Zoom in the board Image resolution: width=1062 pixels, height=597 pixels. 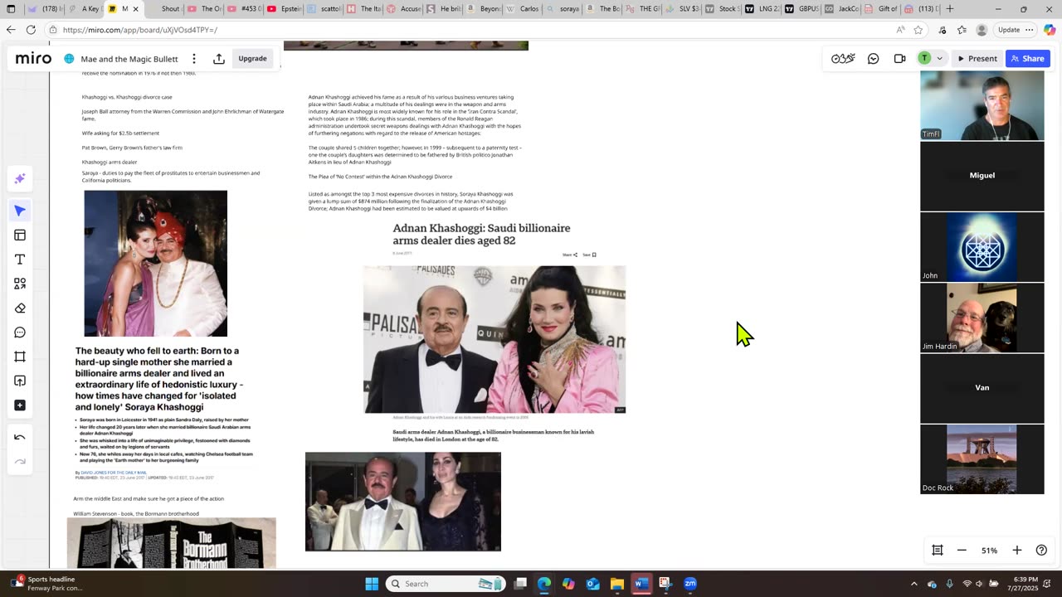point(1017,550)
